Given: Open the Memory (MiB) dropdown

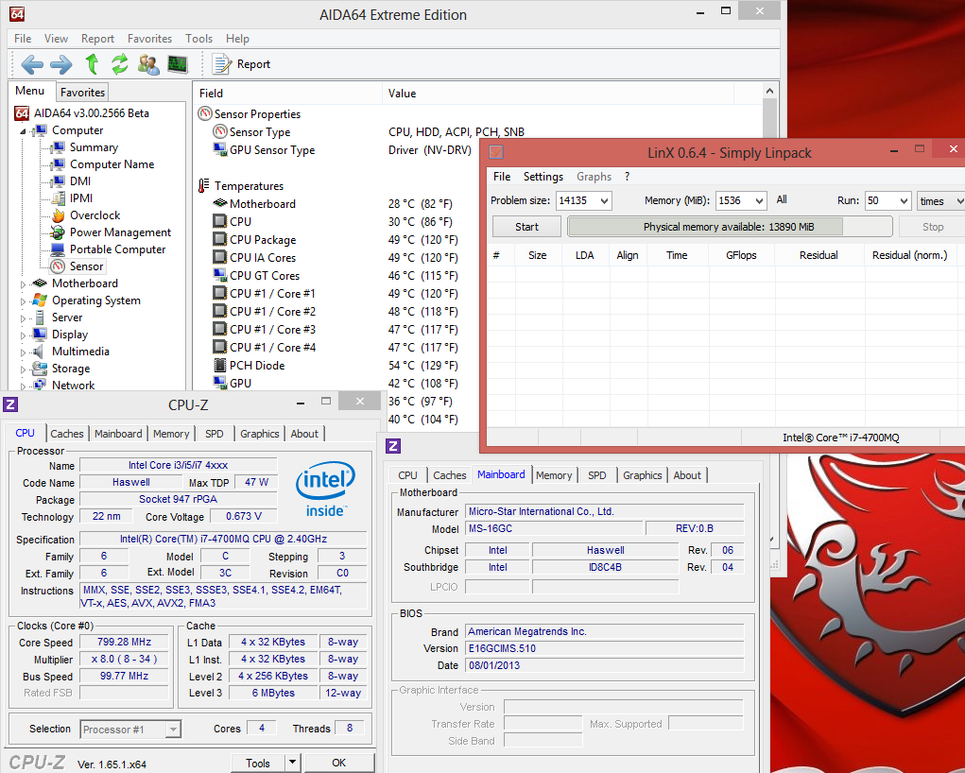Looking at the screenshot, I should pos(759,201).
